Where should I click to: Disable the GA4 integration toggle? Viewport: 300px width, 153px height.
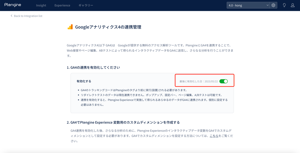click(x=223, y=81)
